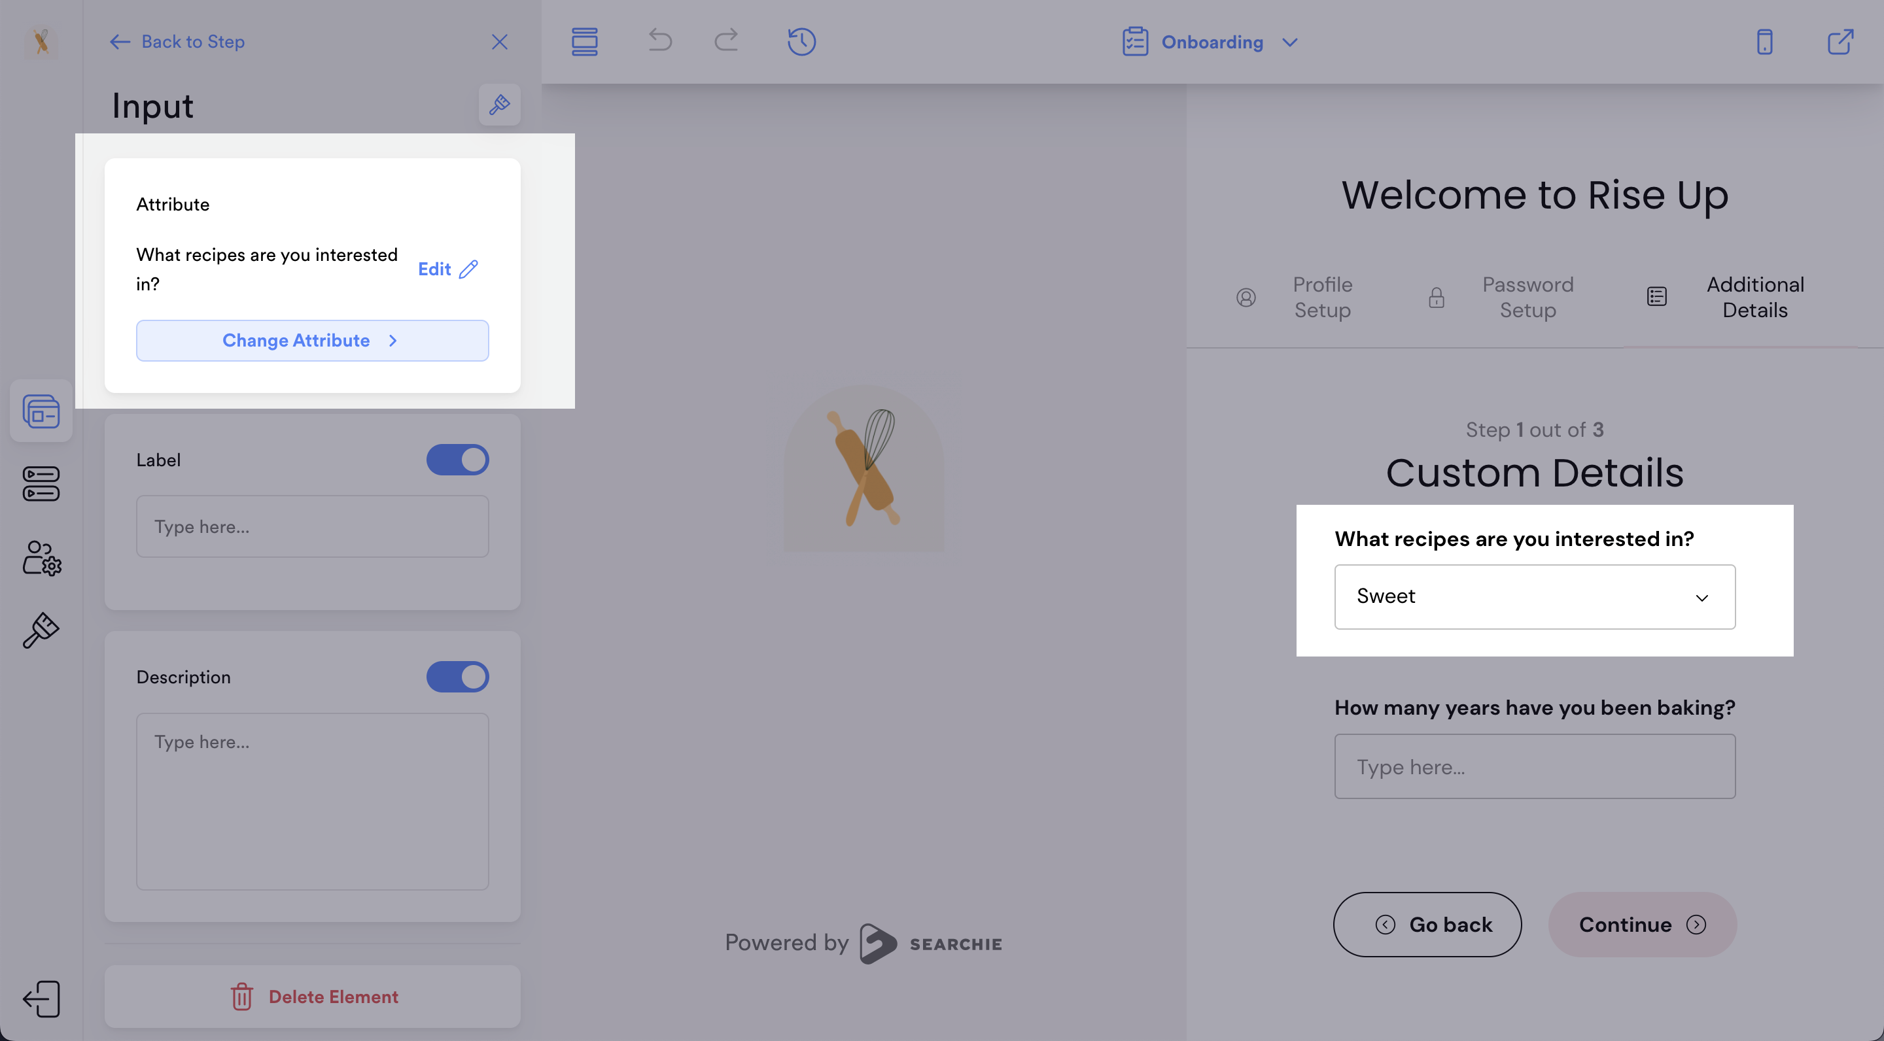Open the Sweet recipes dropdown
This screenshot has height=1041, width=1884.
click(1535, 596)
